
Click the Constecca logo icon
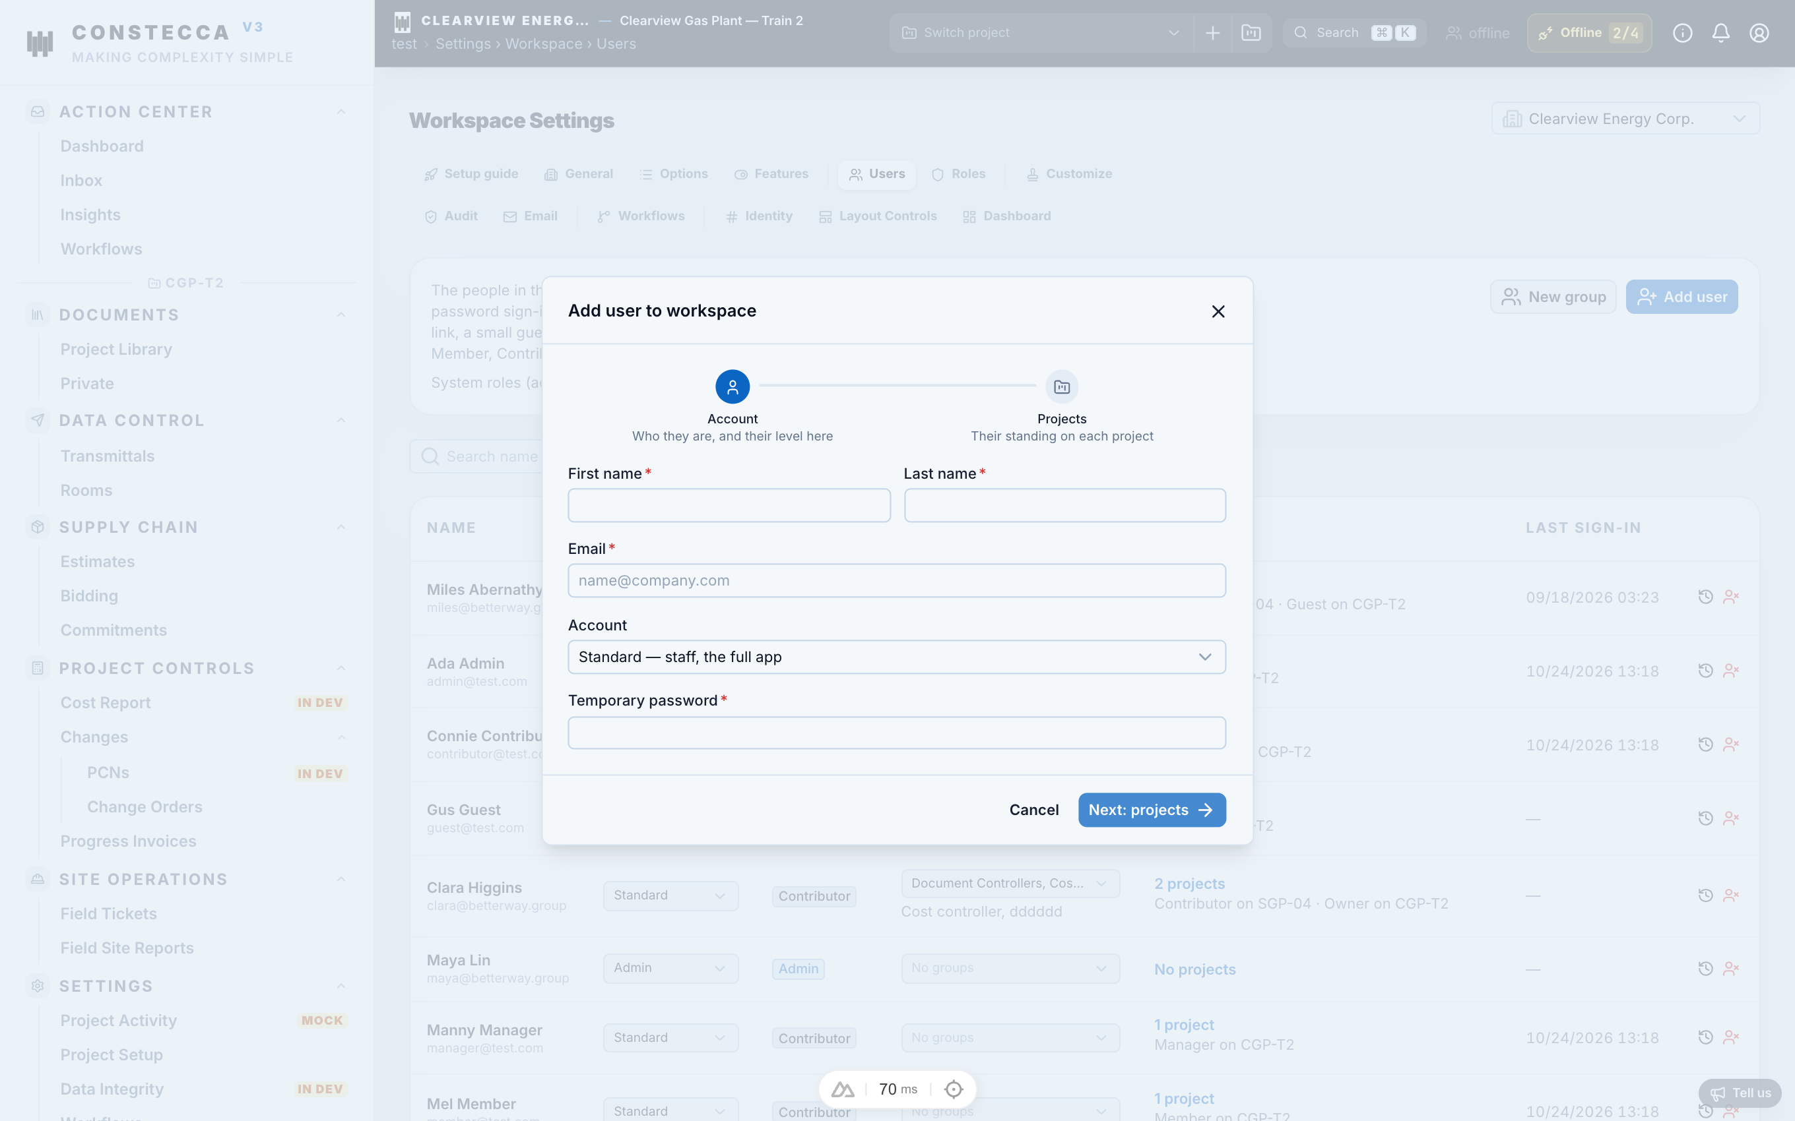[40, 43]
